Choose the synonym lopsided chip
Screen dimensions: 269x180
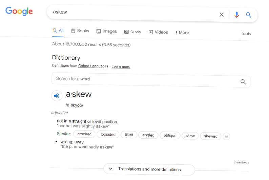(108, 135)
